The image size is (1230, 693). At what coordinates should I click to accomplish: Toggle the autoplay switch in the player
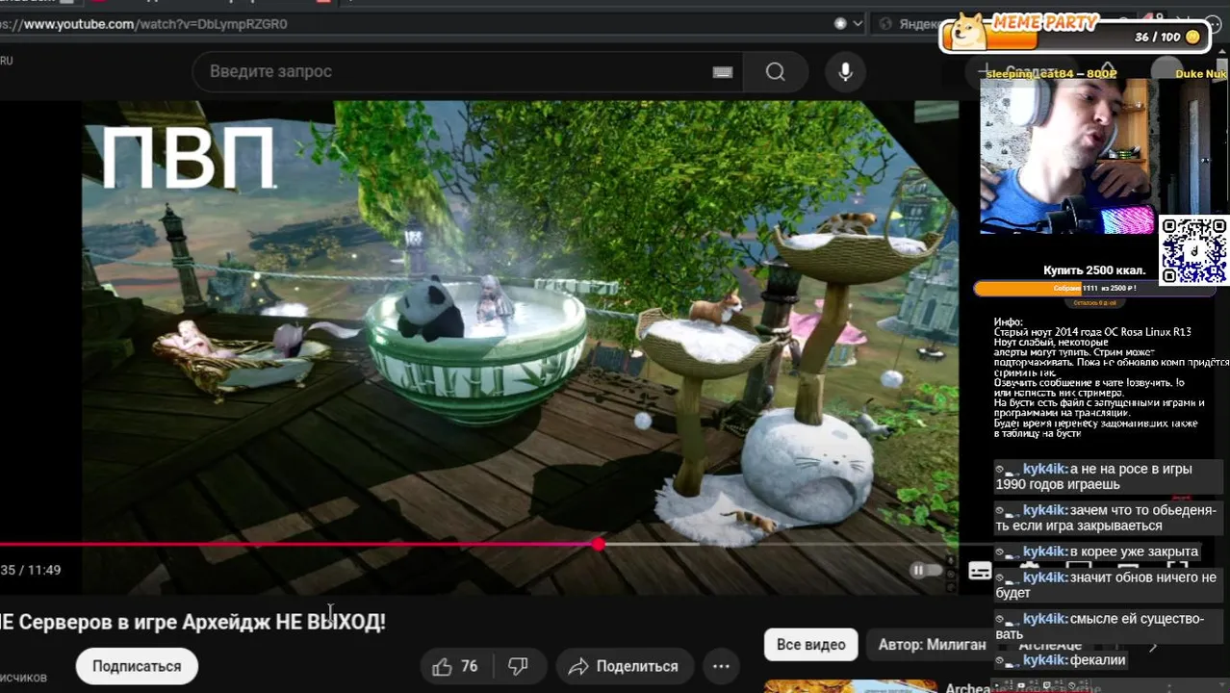926,570
